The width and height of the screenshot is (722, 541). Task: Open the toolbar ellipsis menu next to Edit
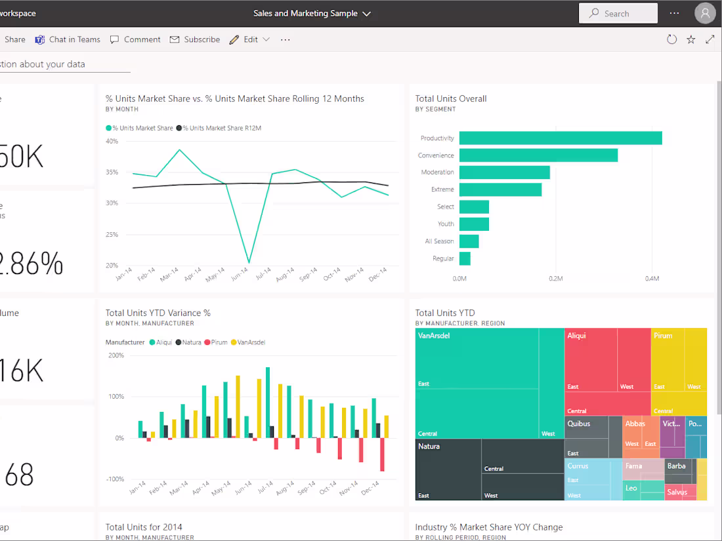(285, 39)
